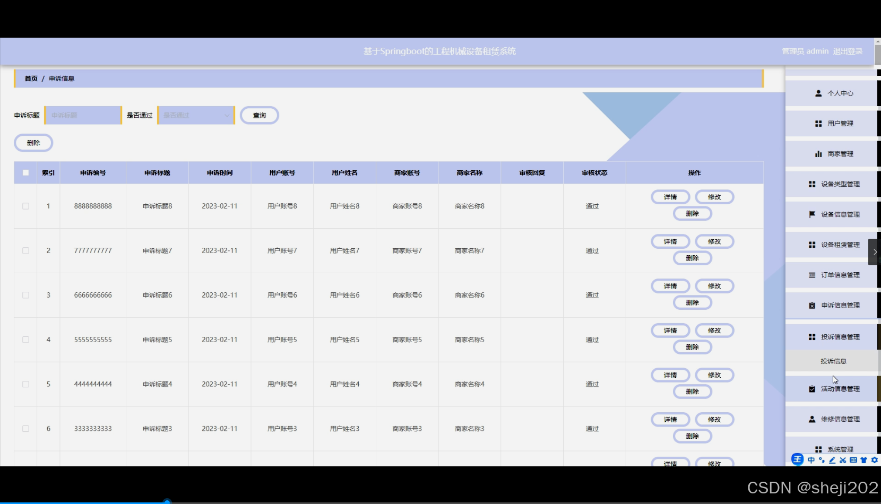The width and height of the screenshot is (881, 504).
Task: Click the 活动信息管理 clipboard-check icon
Action: 812,389
